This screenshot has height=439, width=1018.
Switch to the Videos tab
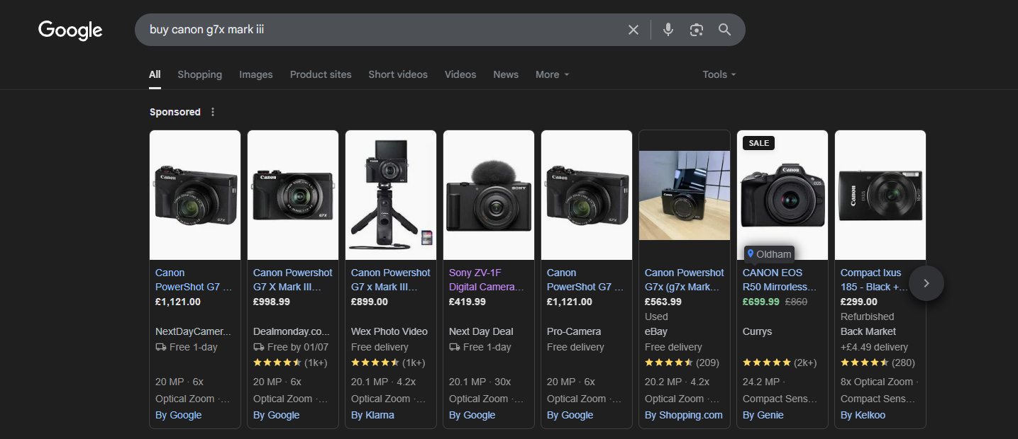click(460, 74)
